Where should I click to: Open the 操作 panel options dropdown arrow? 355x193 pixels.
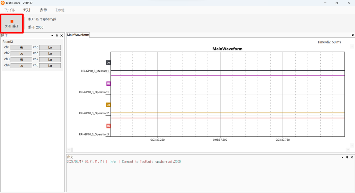click(x=52, y=36)
